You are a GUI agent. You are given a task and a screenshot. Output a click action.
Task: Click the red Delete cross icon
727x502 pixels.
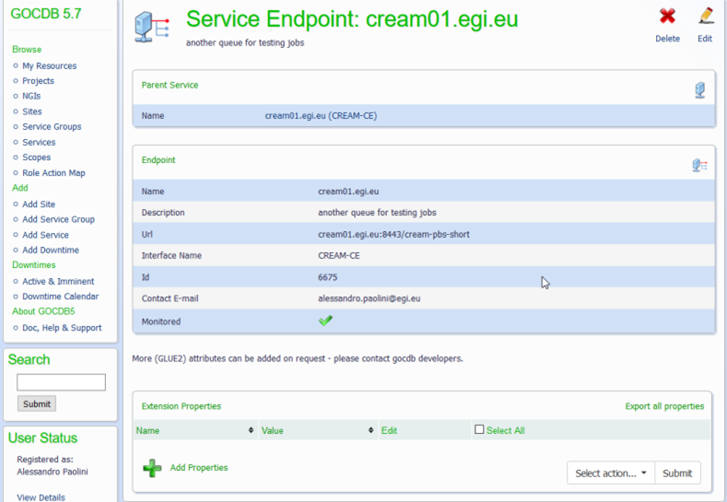coord(667,17)
